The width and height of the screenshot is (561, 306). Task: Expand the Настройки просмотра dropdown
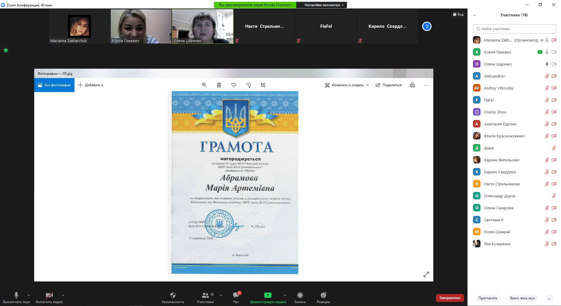(324, 5)
